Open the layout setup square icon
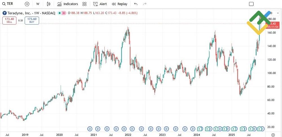The width and height of the screenshot is (282, 137). [x=251, y=4]
